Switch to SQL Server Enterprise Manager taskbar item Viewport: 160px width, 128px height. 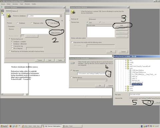tap(52, 126)
